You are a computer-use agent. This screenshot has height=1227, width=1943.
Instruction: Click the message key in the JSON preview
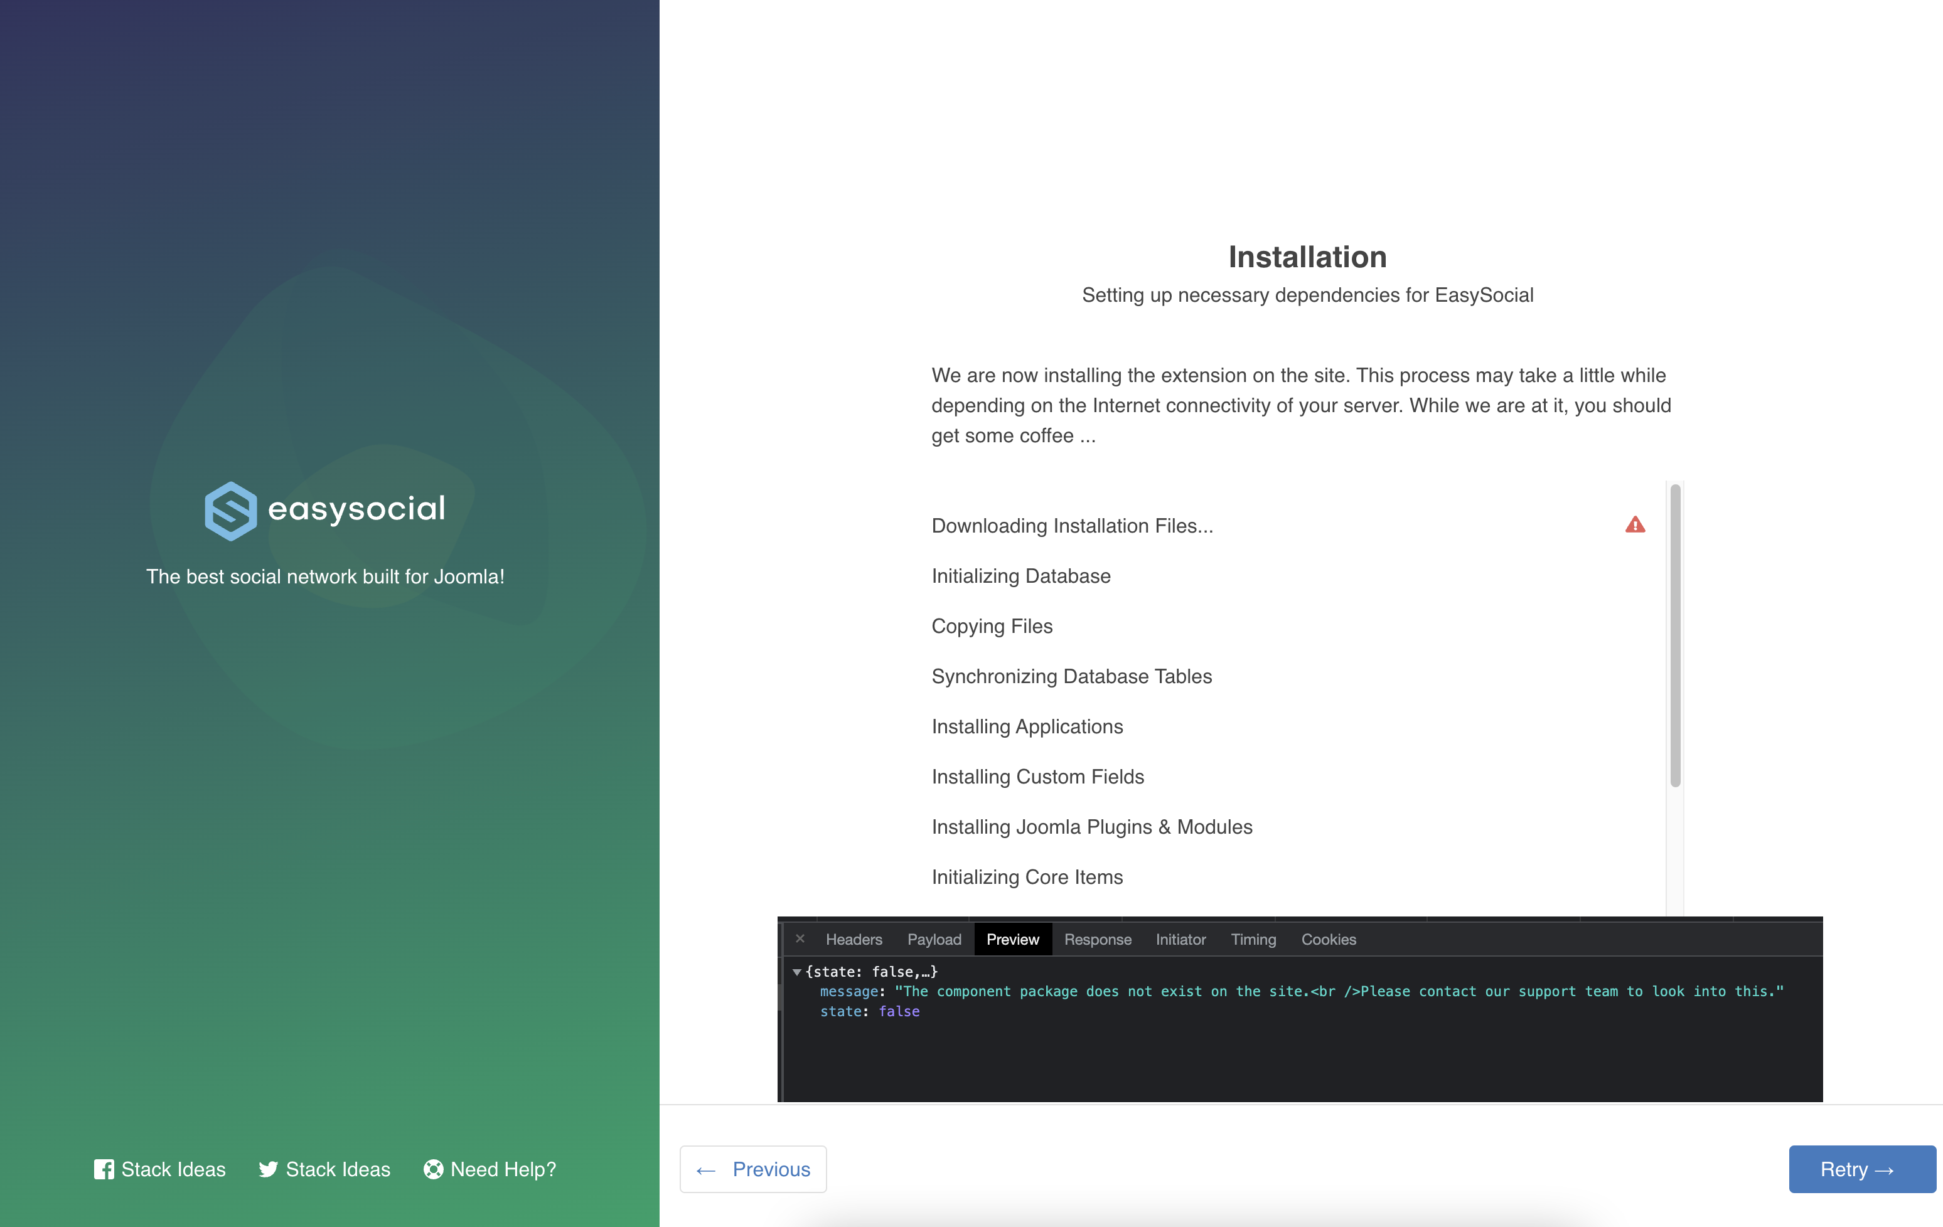click(849, 991)
